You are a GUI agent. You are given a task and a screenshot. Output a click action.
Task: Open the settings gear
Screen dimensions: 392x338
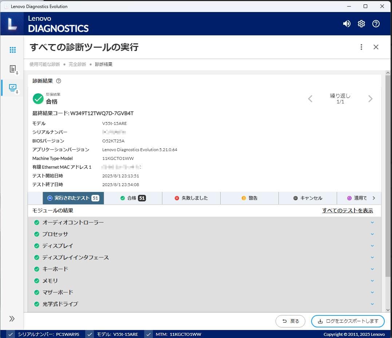(361, 24)
